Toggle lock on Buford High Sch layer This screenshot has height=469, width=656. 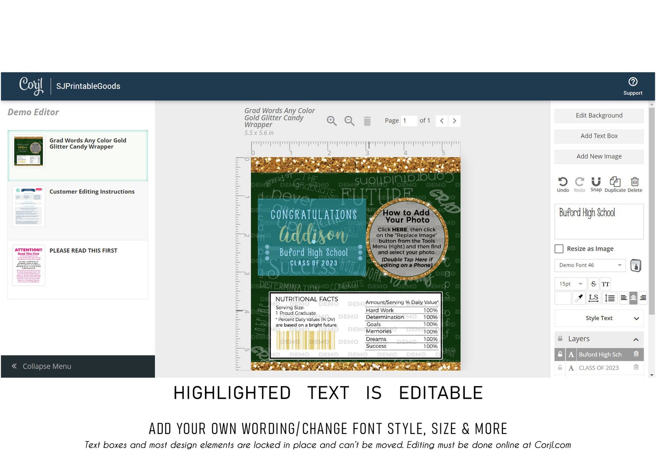pyautogui.click(x=560, y=354)
